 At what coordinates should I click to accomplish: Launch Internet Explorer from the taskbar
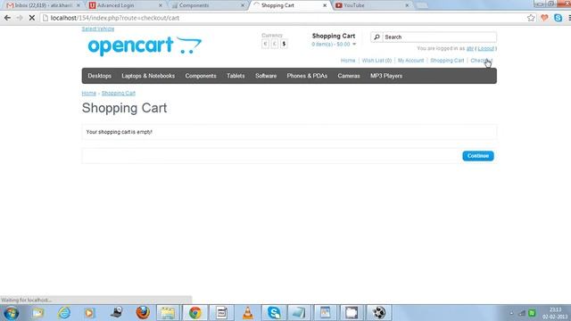pyautogui.click(x=64, y=313)
